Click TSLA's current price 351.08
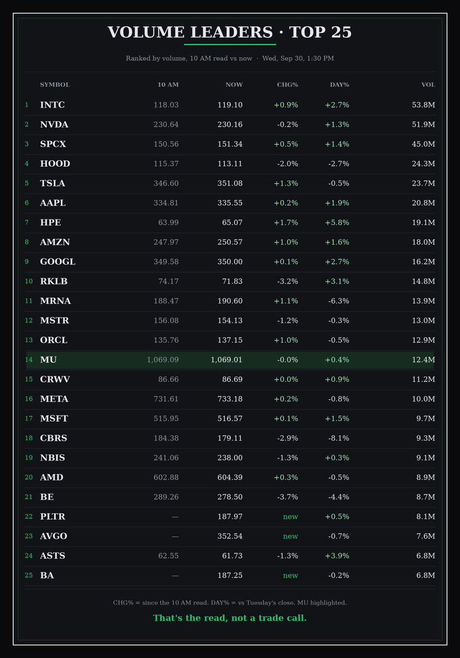This screenshot has height=658, width=460. [x=230, y=183]
